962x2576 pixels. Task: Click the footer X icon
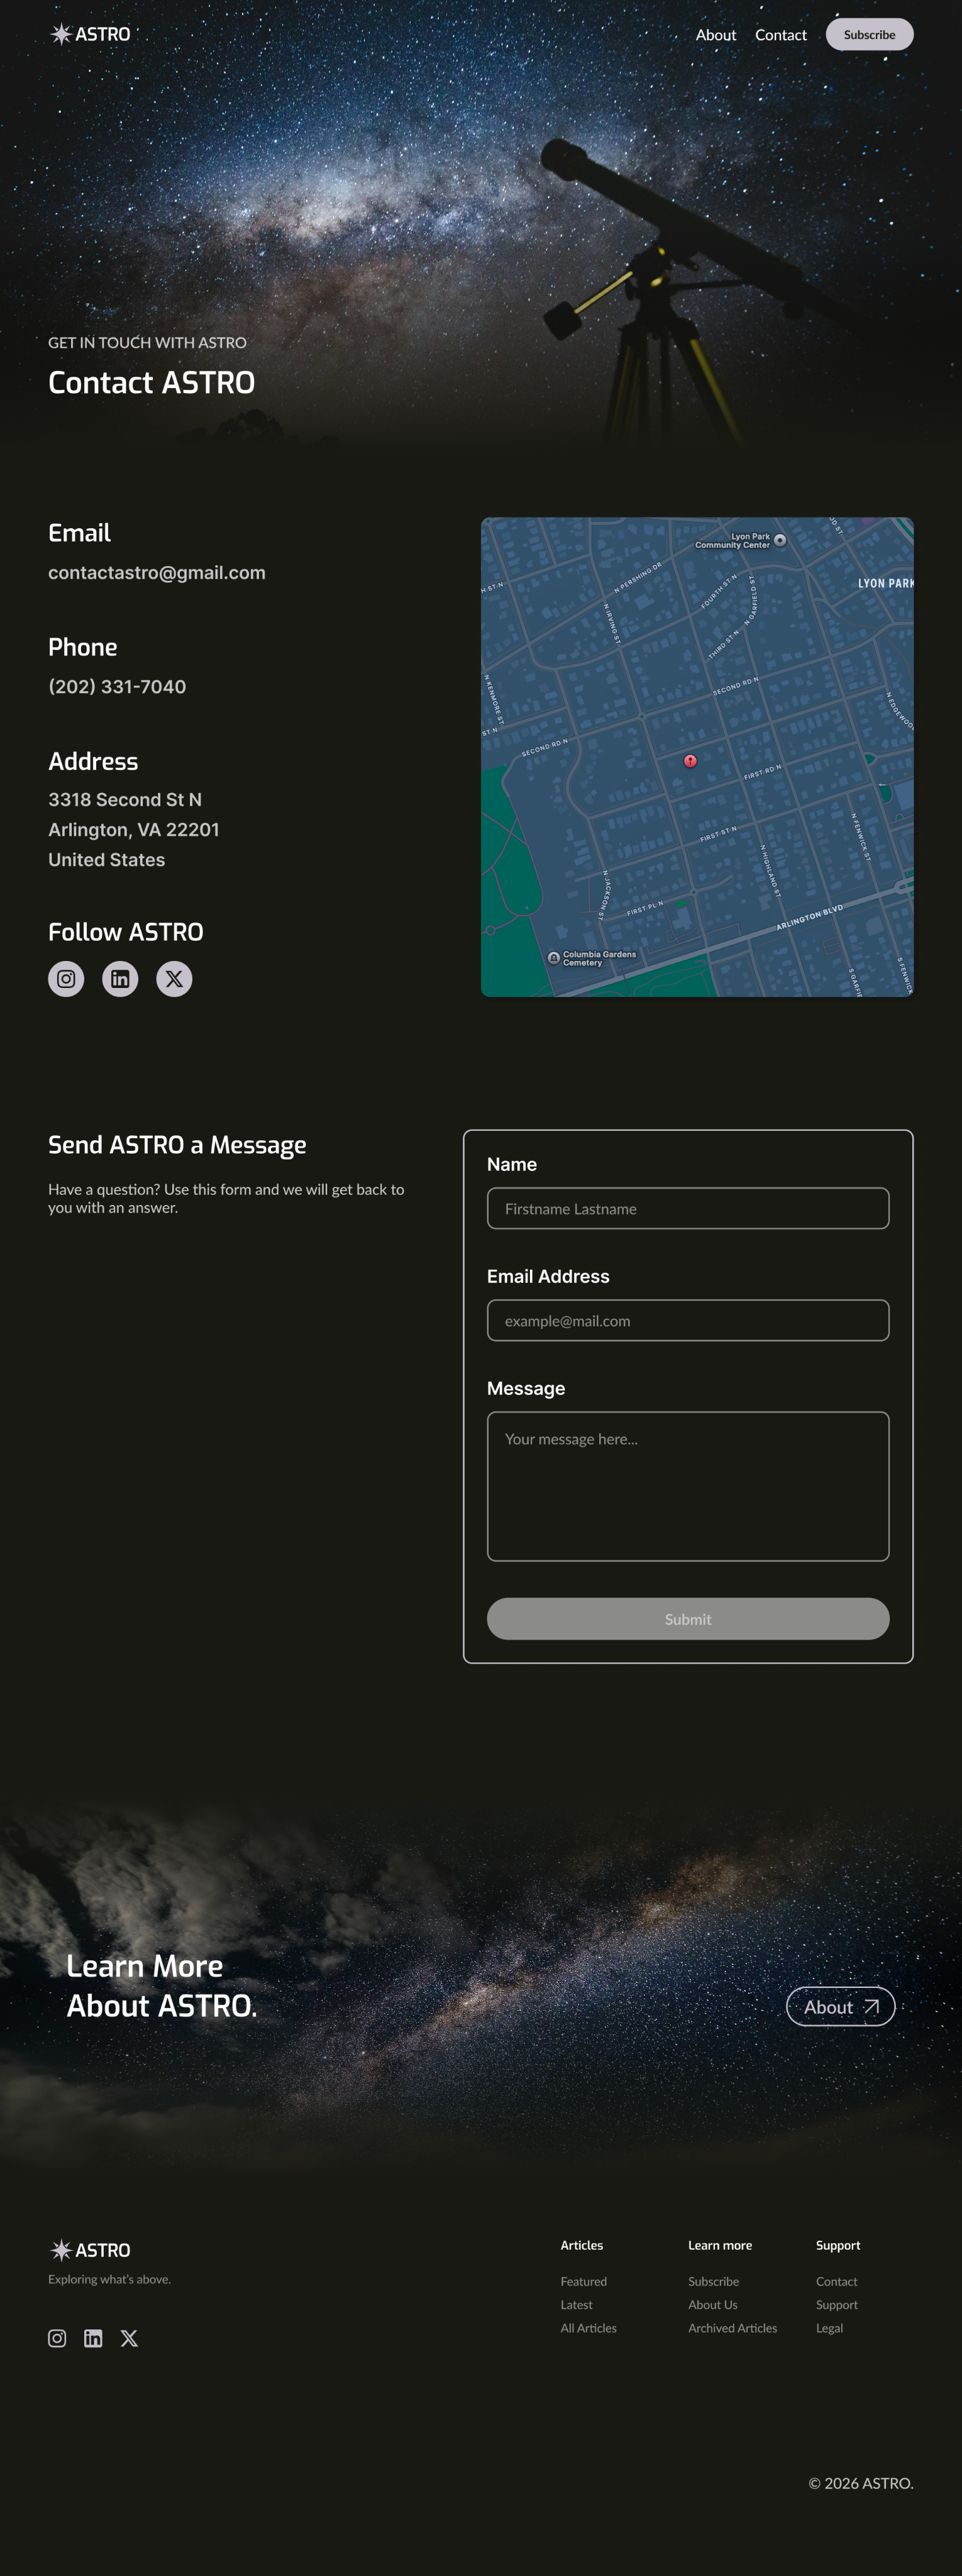(x=129, y=2338)
